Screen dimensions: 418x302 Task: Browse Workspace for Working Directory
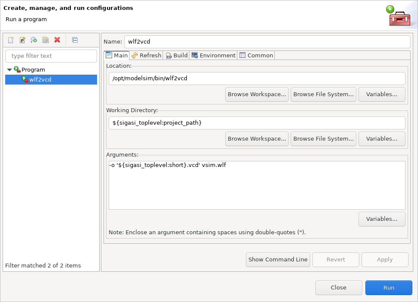click(x=257, y=139)
